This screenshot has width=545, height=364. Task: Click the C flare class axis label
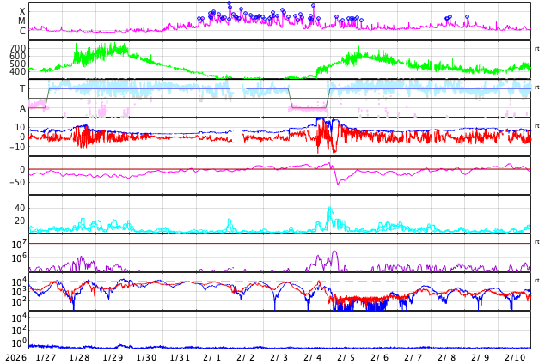coord(22,32)
